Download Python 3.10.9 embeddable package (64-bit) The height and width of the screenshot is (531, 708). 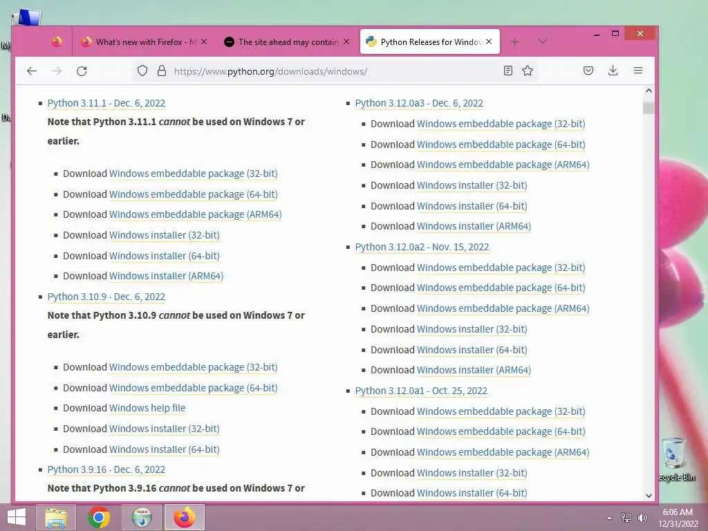(x=194, y=388)
